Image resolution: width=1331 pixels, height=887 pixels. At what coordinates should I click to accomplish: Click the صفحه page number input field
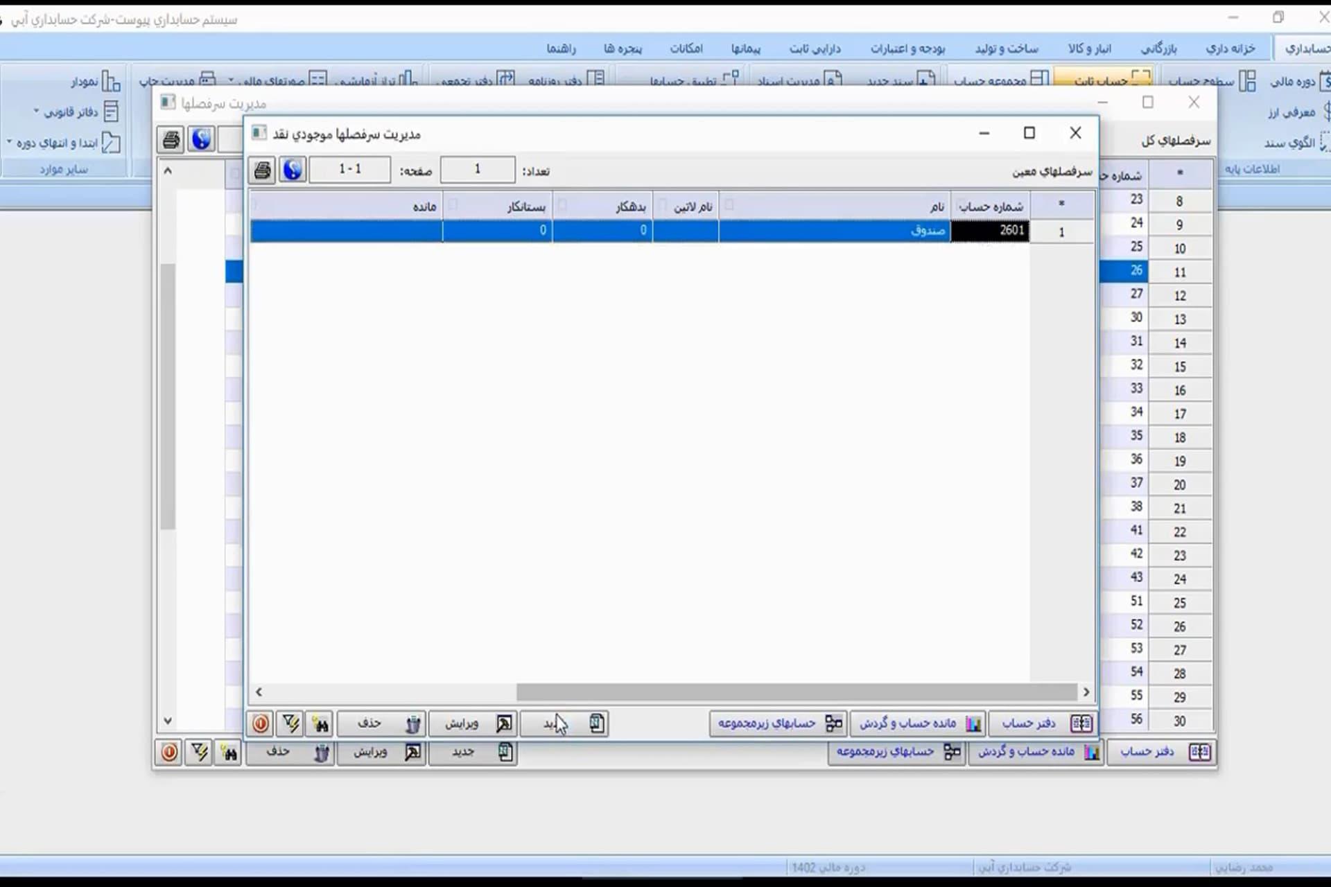click(x=349, y=169)
